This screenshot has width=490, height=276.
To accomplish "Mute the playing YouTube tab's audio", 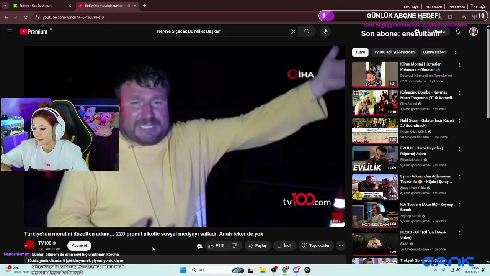I will coord(128,6).
